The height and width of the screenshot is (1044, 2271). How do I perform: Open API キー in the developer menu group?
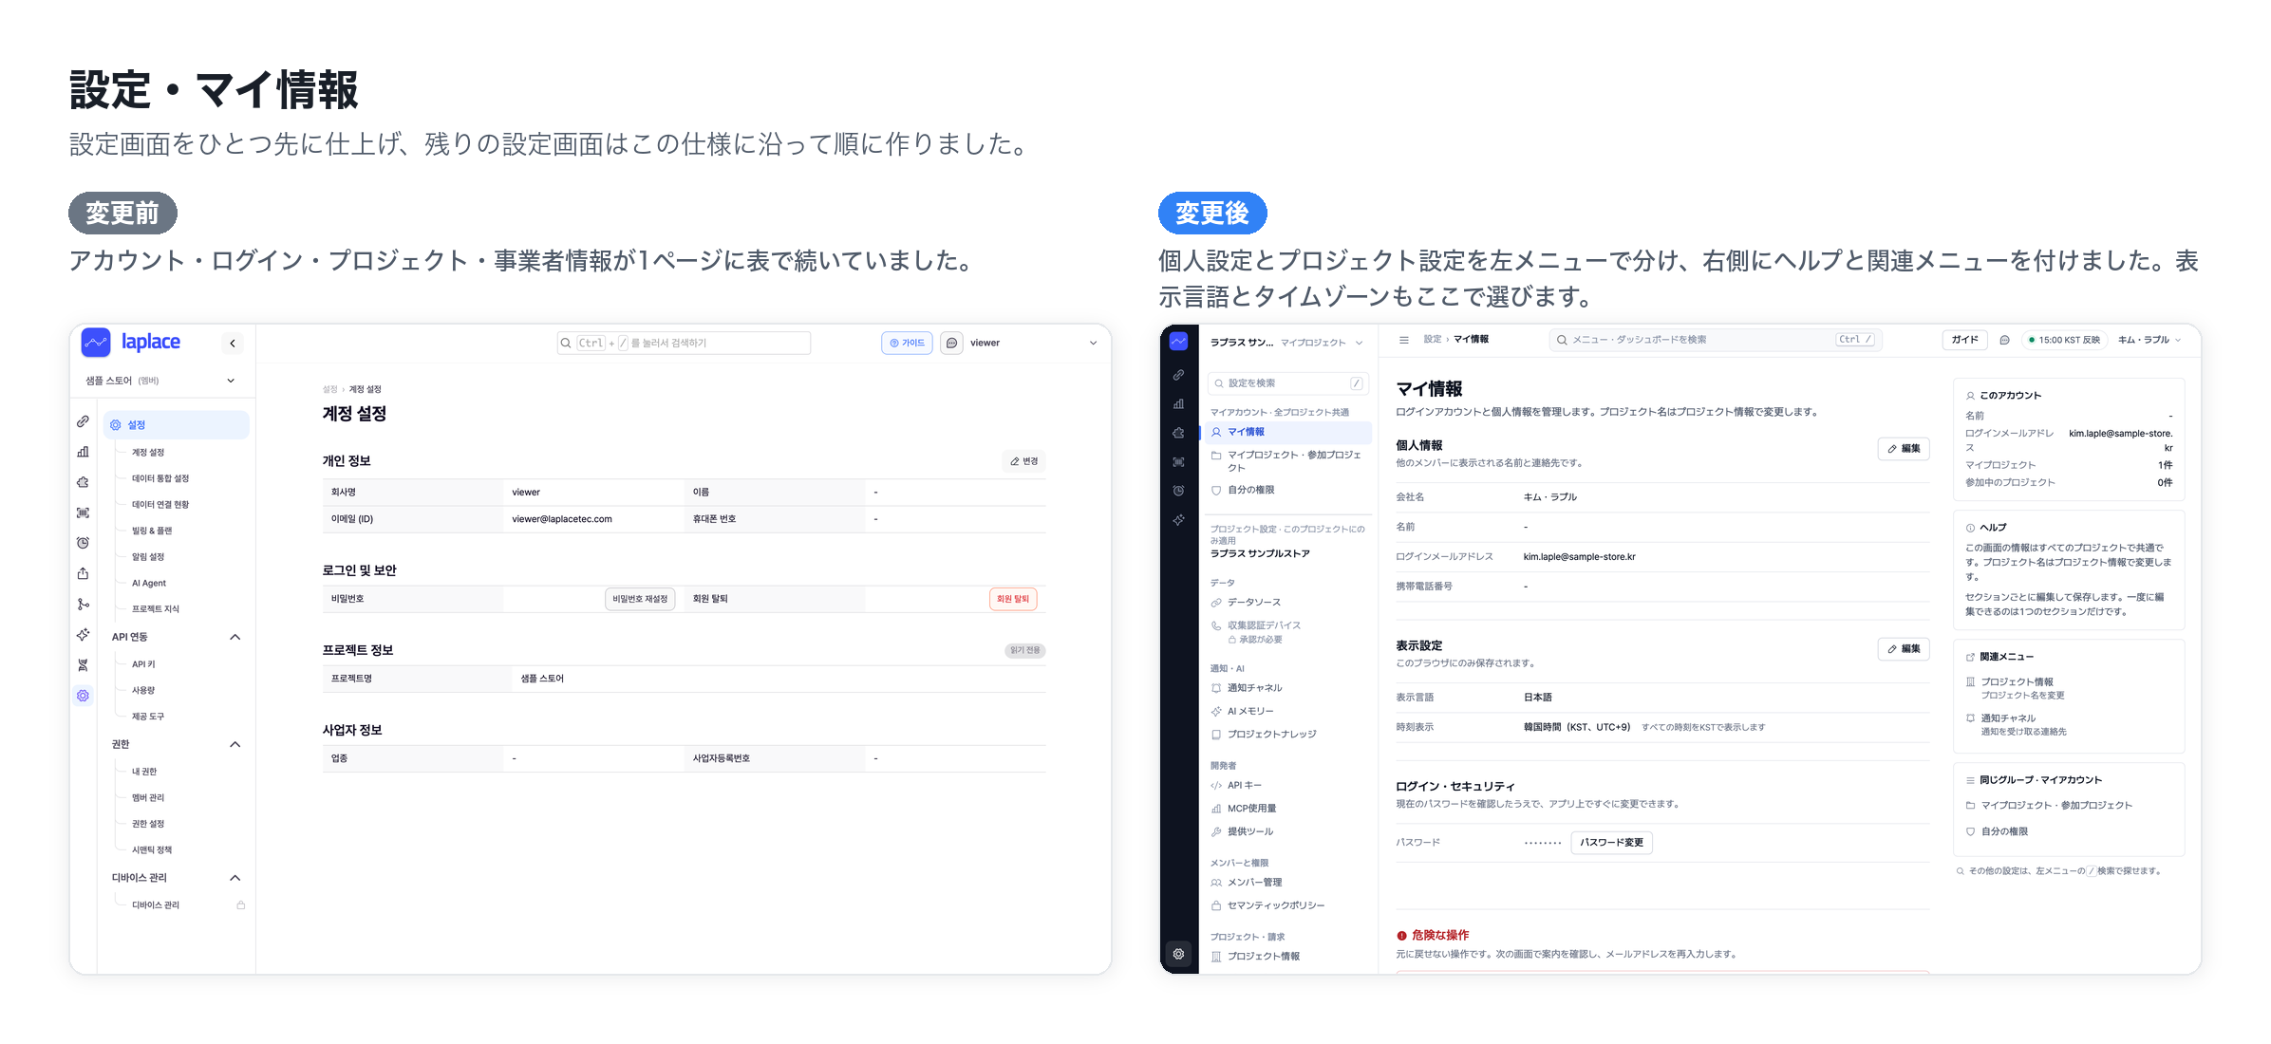[x=1244, y=786]
